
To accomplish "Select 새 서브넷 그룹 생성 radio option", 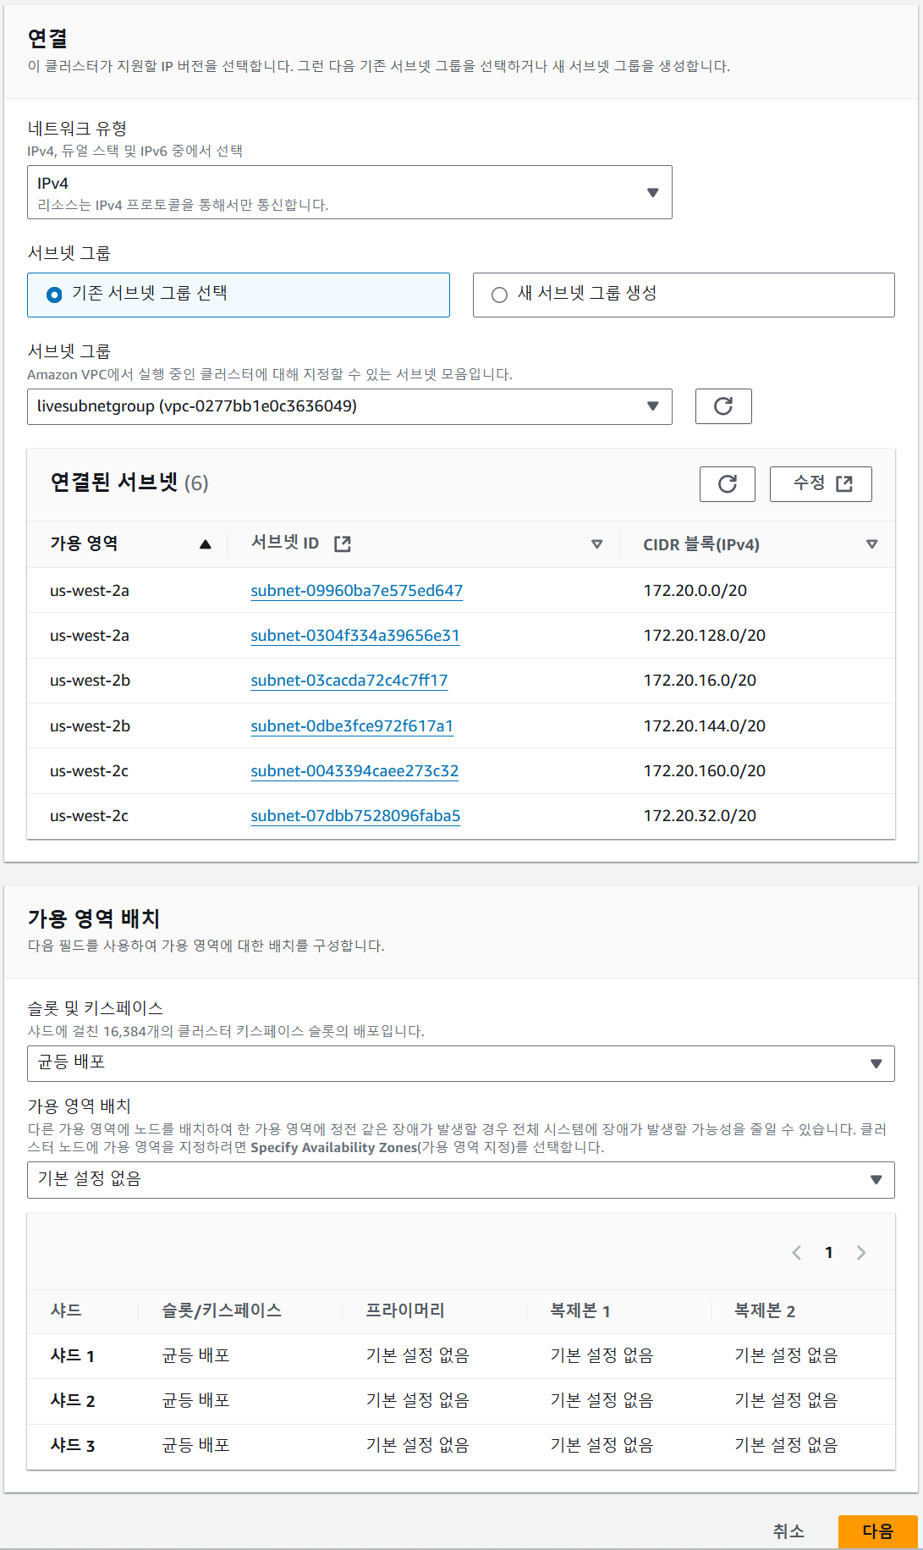I will tap(499, 295).
